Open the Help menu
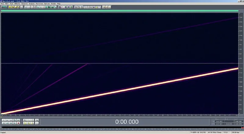 coord(59,4)
